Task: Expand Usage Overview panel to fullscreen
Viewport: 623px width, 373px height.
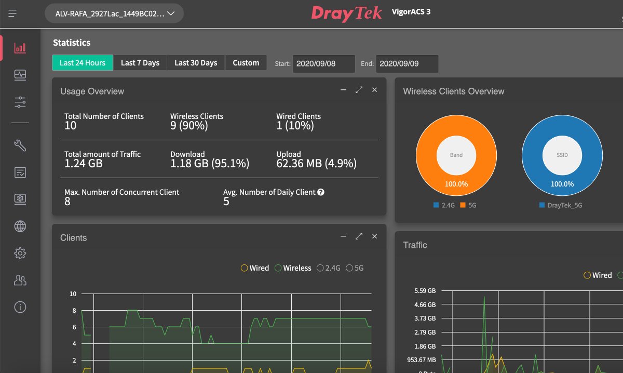Action: [359, 90]
